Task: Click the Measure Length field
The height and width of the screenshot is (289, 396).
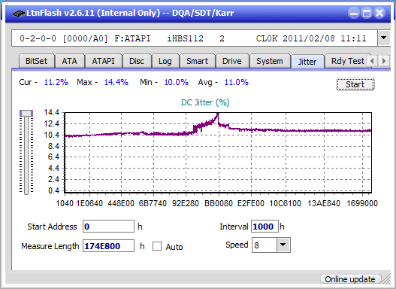Action: click(x=109, y=246)
